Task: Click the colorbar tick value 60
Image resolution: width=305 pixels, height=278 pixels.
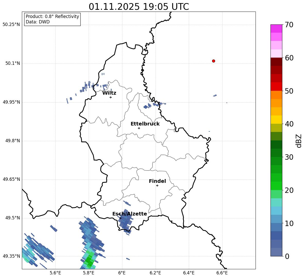Action: [x=289, y=58]
